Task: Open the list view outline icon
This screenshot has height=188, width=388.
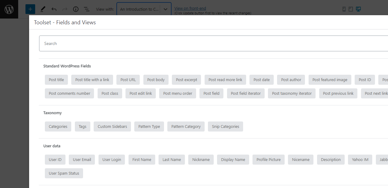Action: 87,9
